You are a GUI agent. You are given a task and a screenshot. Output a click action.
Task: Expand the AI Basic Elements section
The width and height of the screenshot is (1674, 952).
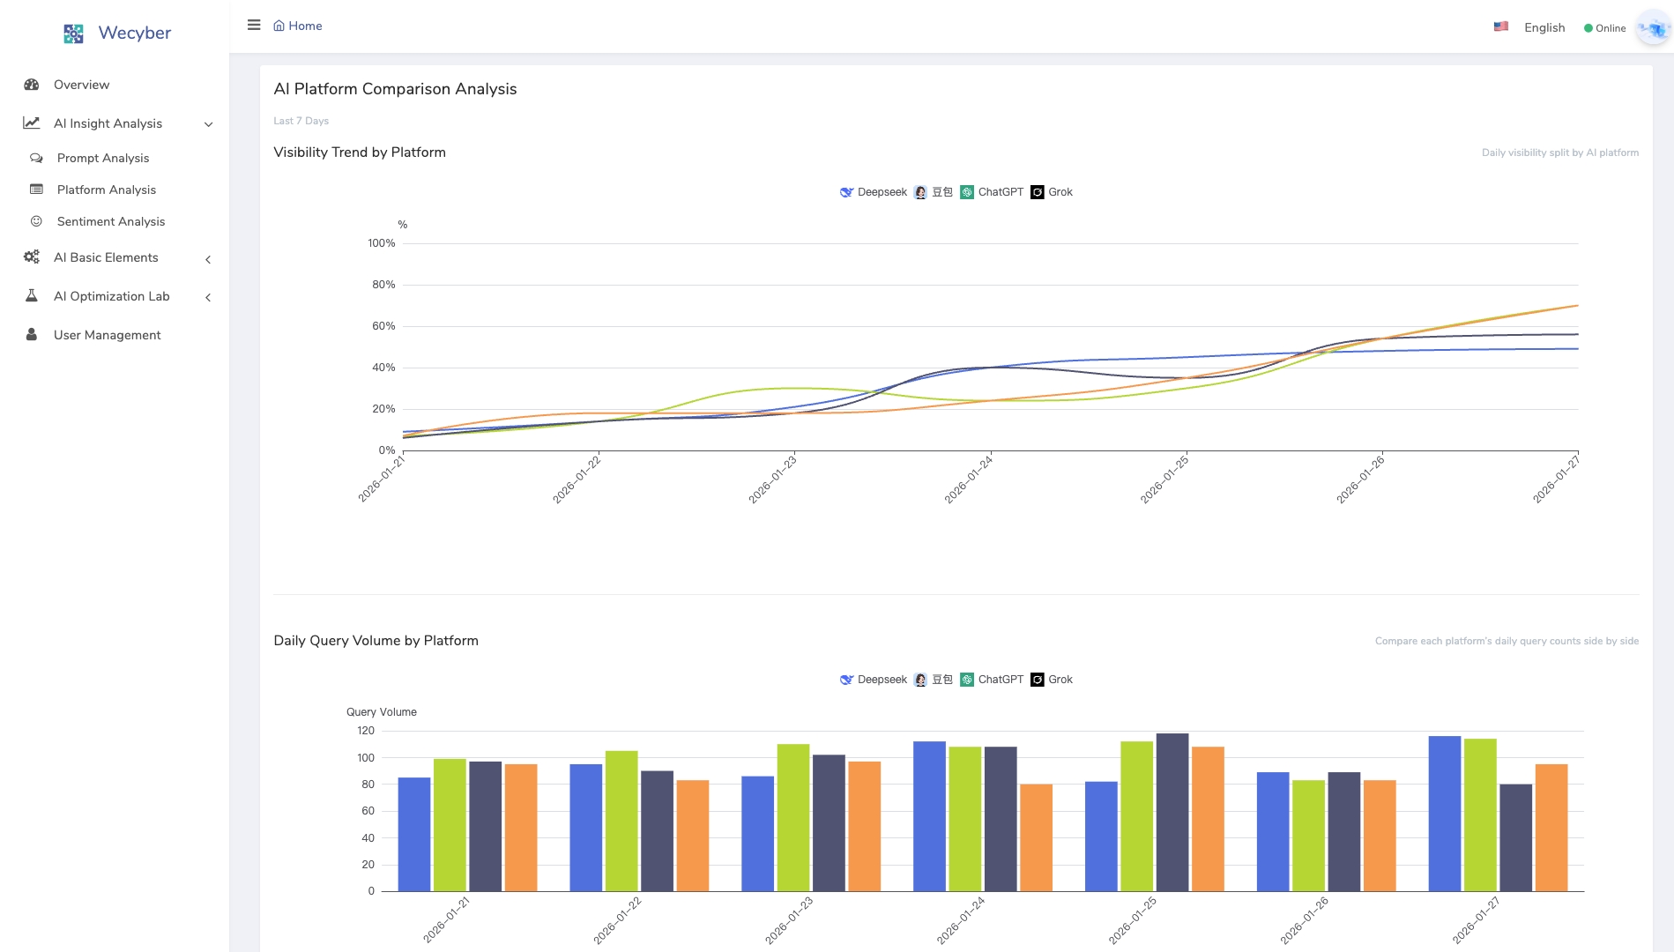[x=208, y=259]
